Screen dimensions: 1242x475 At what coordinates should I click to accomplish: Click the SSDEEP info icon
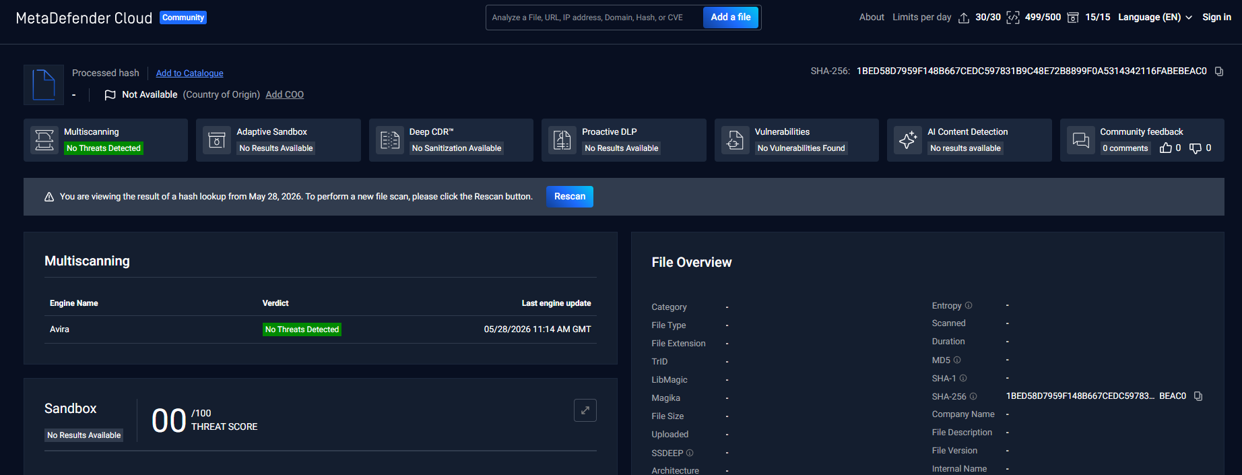[690, 453]
